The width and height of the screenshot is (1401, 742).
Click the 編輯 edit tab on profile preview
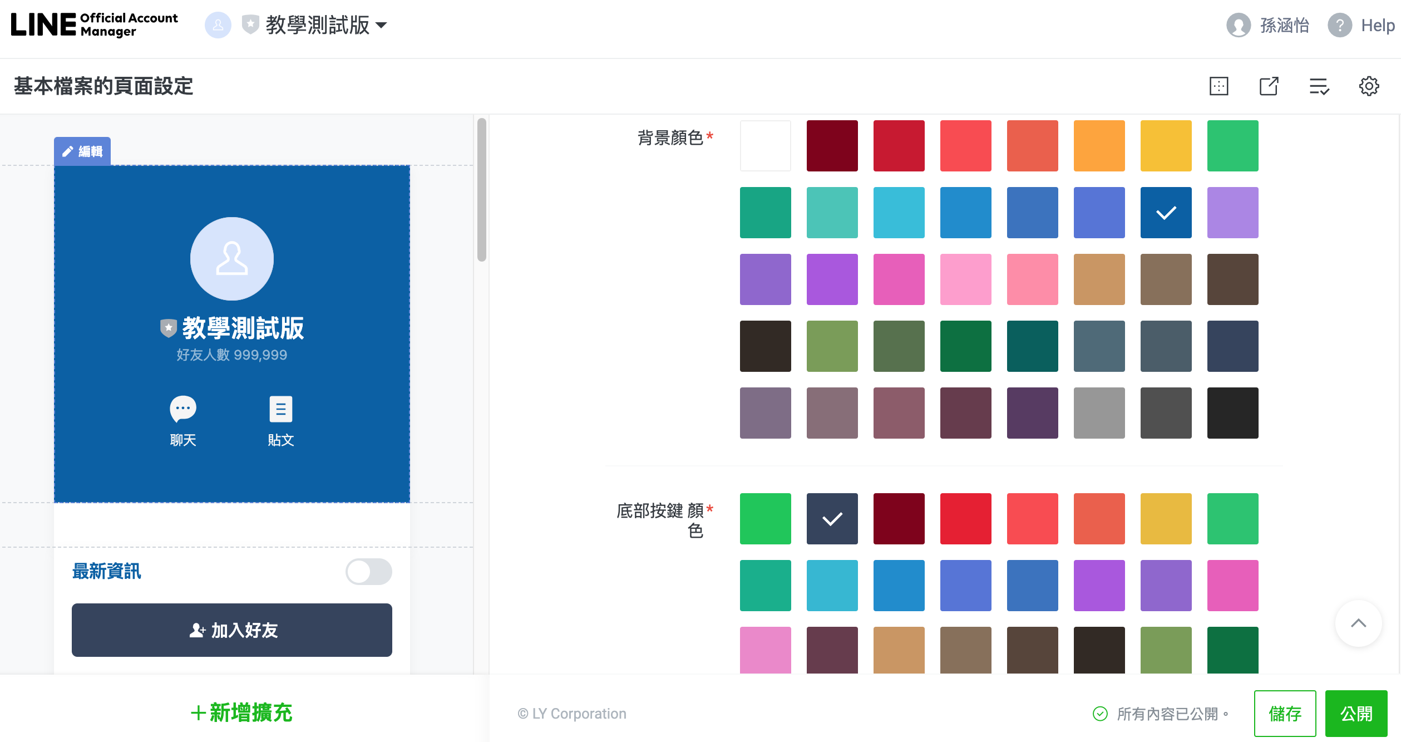tap(82, 151)
